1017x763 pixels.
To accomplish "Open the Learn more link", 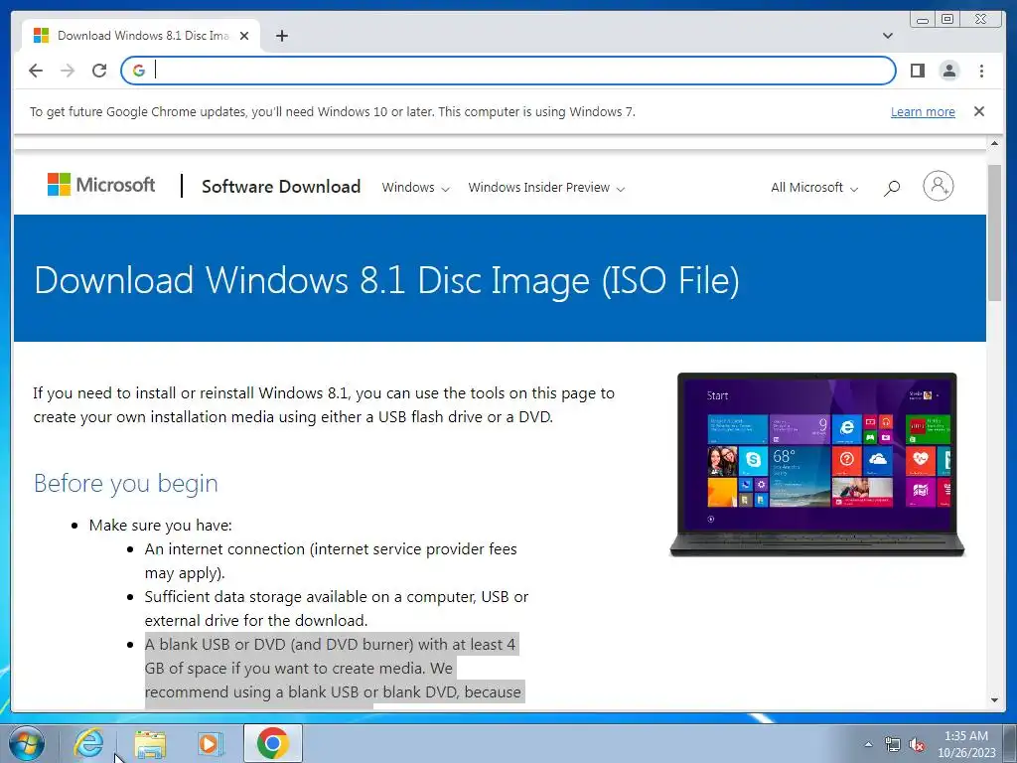I will 923,111.
